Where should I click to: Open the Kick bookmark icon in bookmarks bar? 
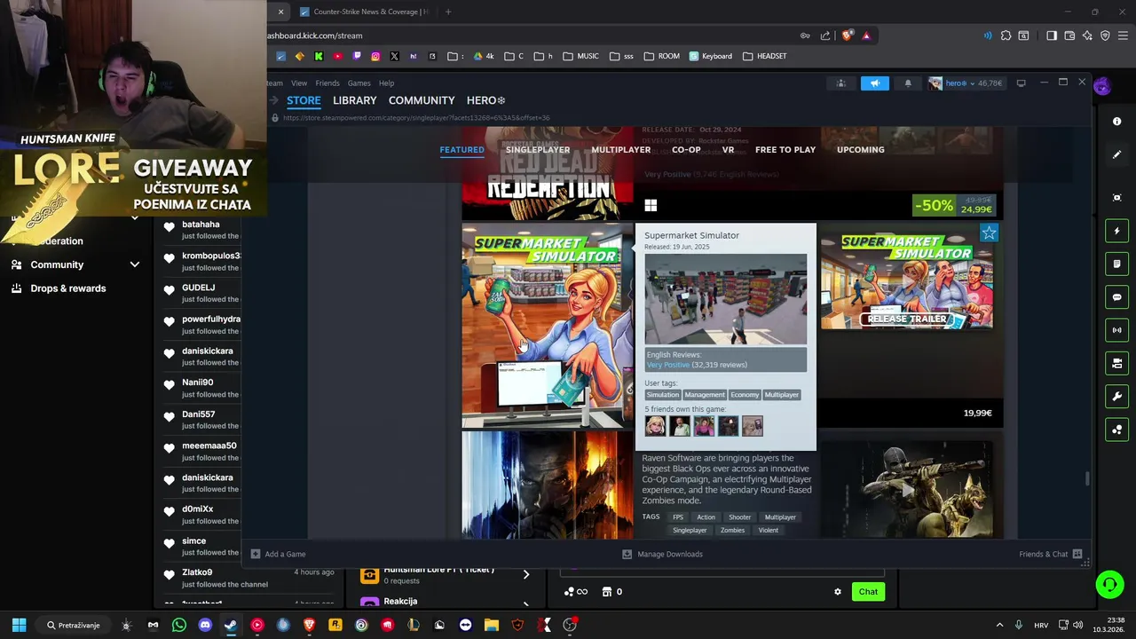point(319,56)
